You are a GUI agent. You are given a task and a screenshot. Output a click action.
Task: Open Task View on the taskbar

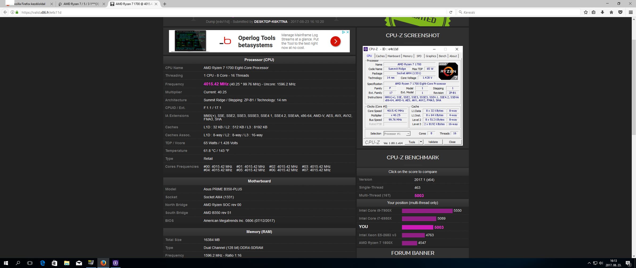(x=30, y=263)
